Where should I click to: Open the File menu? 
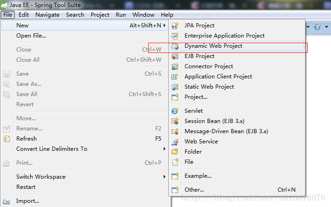click(x=7, y=15)
